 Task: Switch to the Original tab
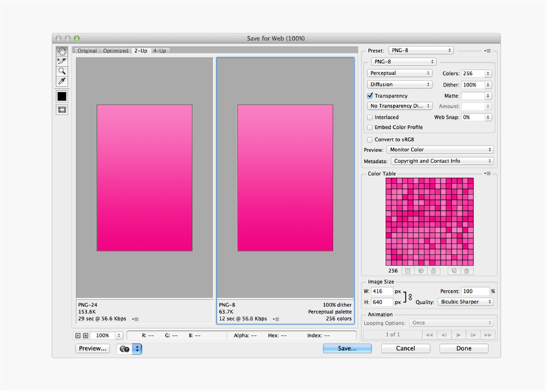(x=87, y=50)
